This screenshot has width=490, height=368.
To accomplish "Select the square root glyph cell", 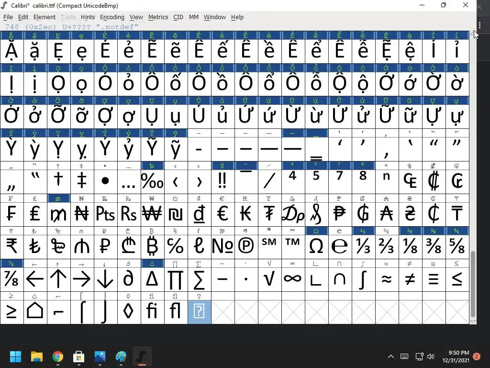I will pyautogui.click(x=269, y=279).
